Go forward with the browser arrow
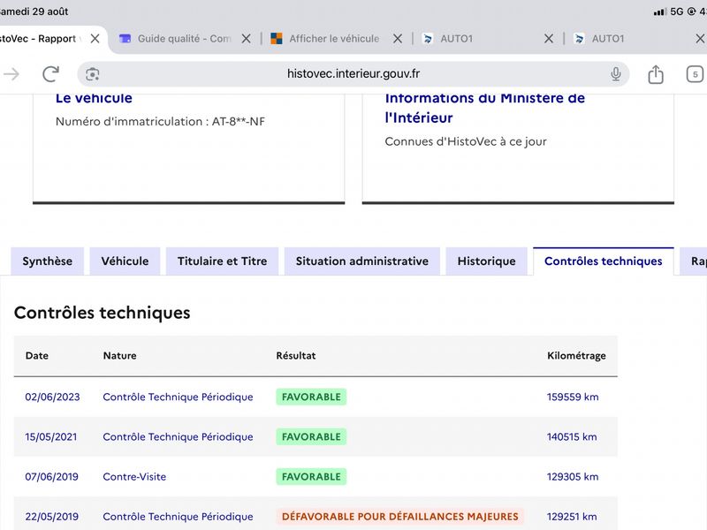 (x=11, y=74)
